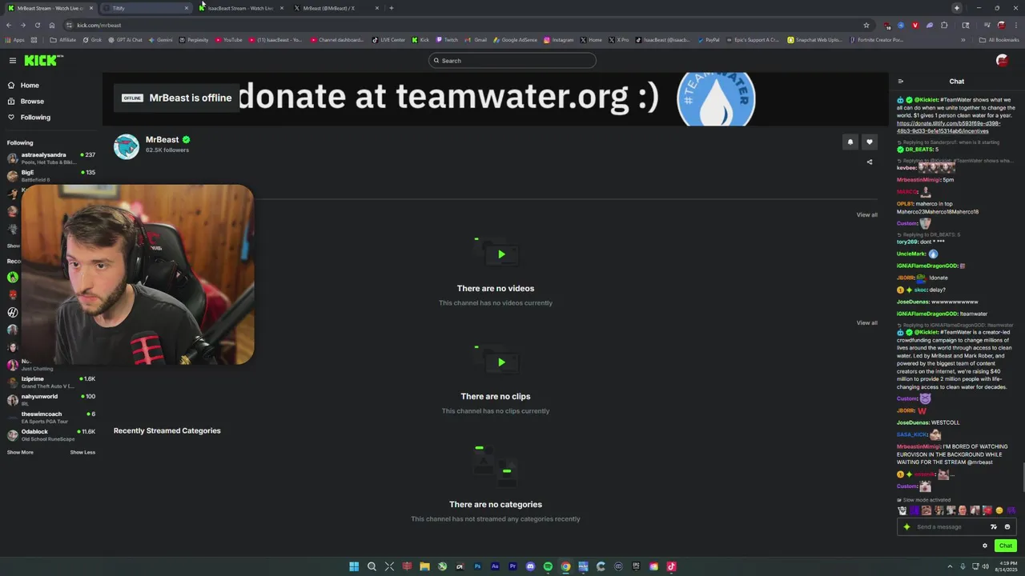Open Premiere Pro from the taskbar

click(512, 566)
